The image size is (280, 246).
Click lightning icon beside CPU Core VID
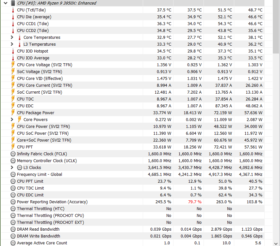pyautogui.click(x=13, y=78)
